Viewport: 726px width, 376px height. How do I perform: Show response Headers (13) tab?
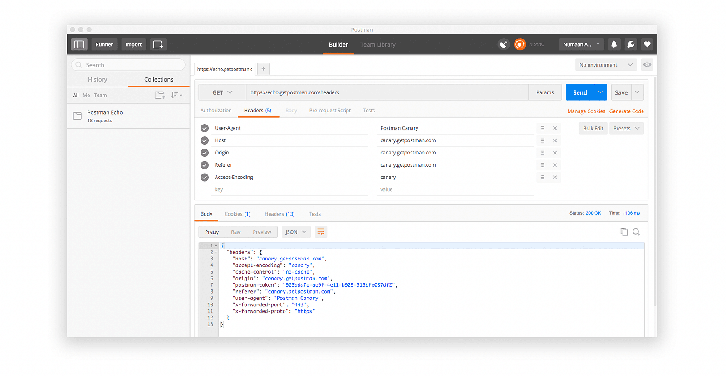280,214
